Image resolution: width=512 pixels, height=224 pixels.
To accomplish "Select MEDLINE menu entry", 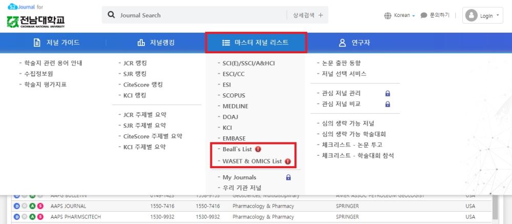I will pyautogui.click(x=235, y=106).
